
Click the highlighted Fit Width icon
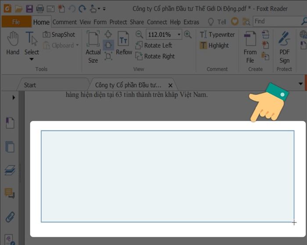tap(108, 45)
